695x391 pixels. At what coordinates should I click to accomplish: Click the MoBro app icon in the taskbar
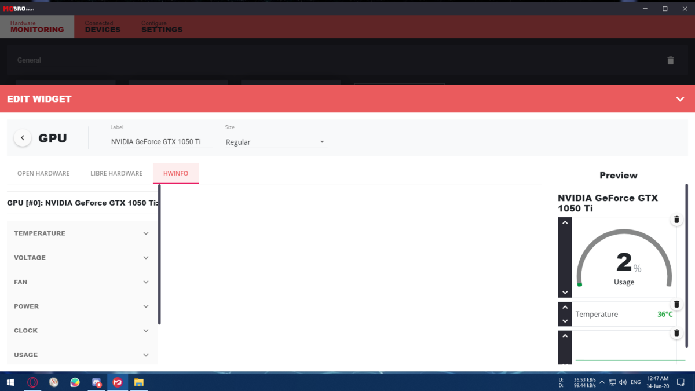click(118, 382)
